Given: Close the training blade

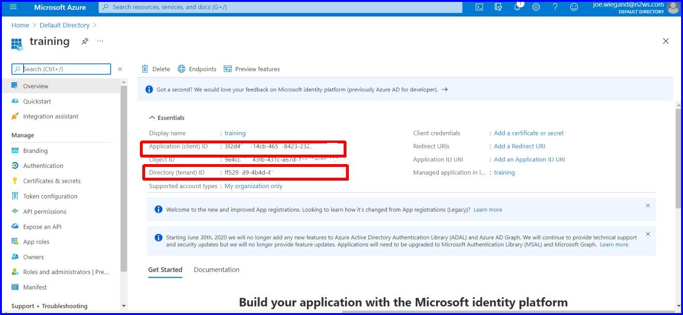Looking at the screenshot, I should (x=666, y=41).
